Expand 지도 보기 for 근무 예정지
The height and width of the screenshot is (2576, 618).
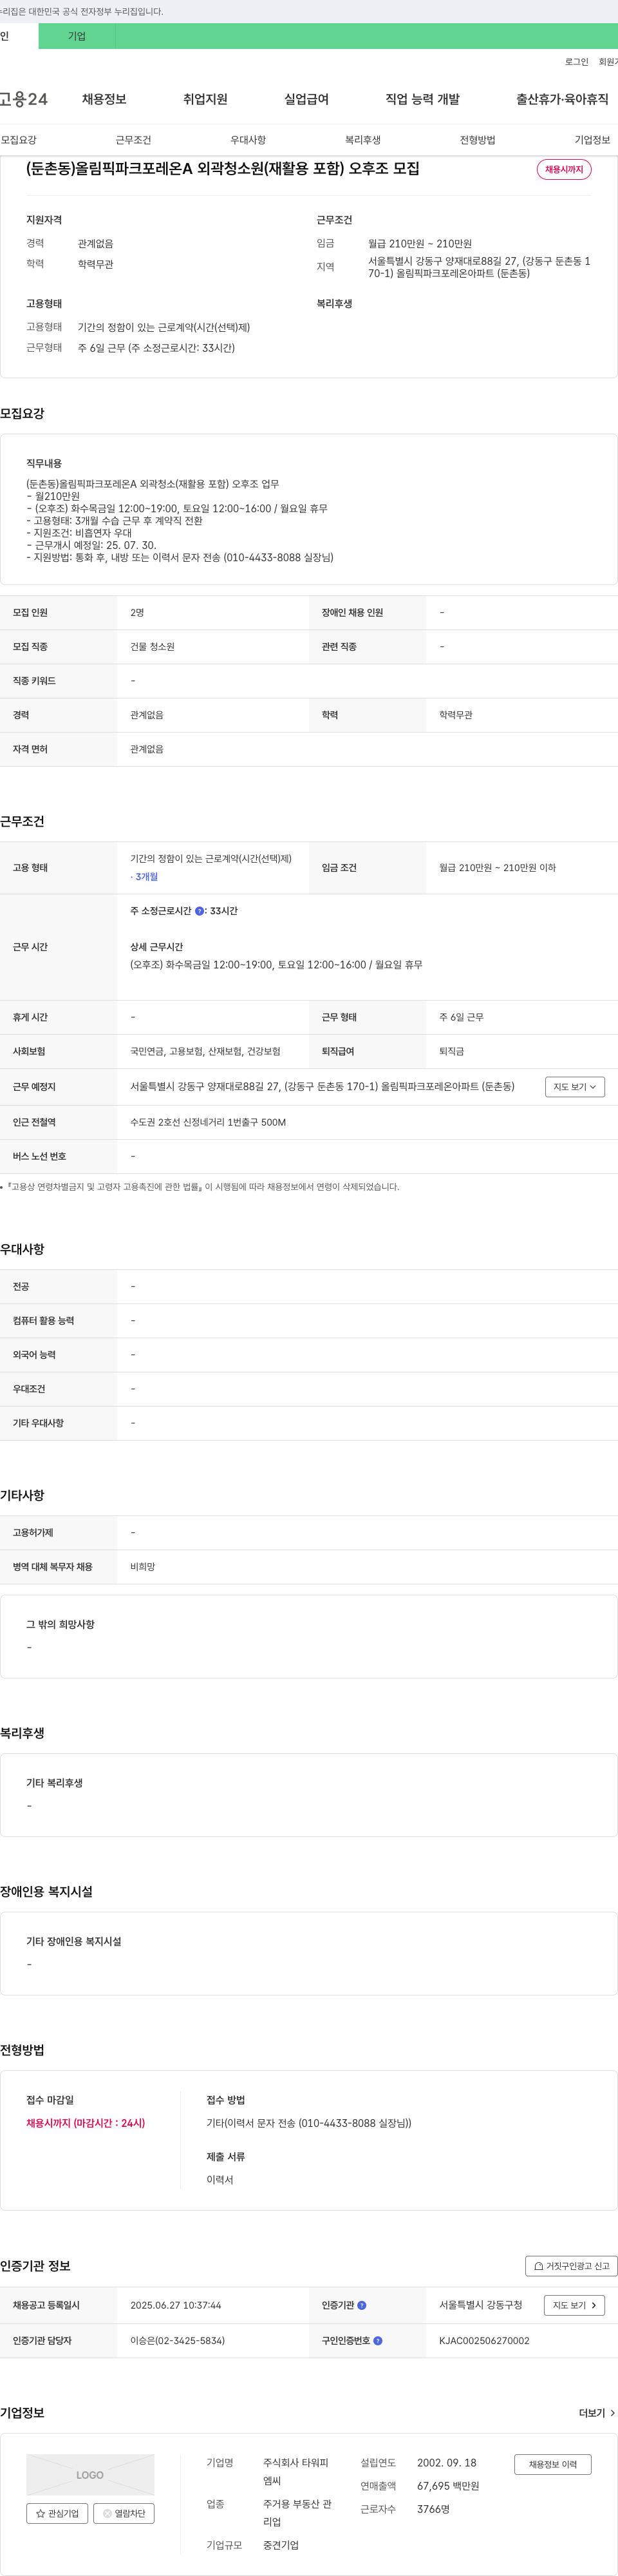(575, 1087)
